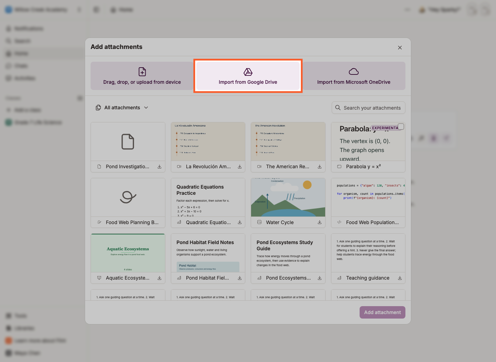The image size is (496, 362).
Task: Click the 'Add attachments' dialog title
Action: [x=116, y=47]
